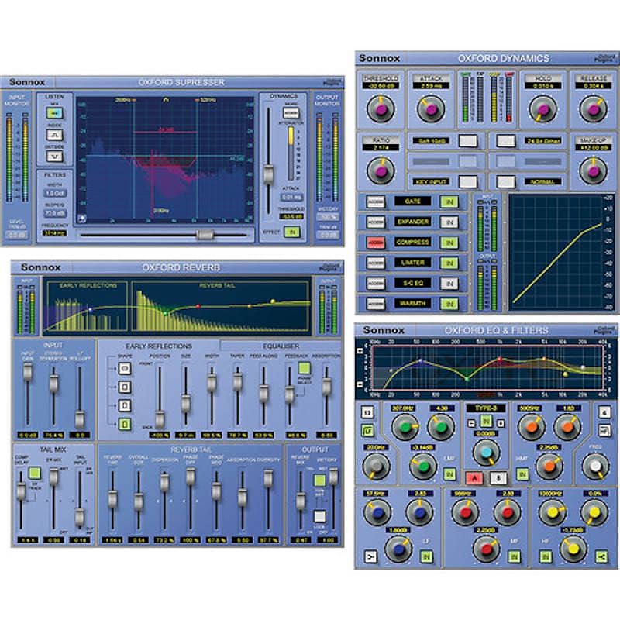620x620 pixels.
Task: Click the Supresser Frequency value field
Action: 55,232
